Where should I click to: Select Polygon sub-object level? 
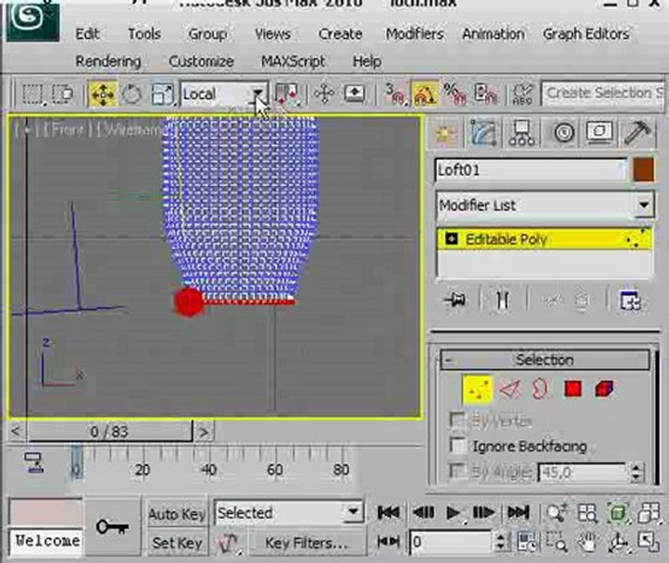pyautogui.click(x=573, y=389)
